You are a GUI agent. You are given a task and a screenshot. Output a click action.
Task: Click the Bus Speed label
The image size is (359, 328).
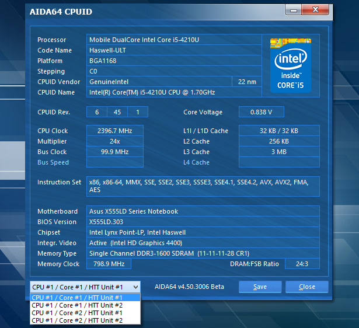coord(53,162)
